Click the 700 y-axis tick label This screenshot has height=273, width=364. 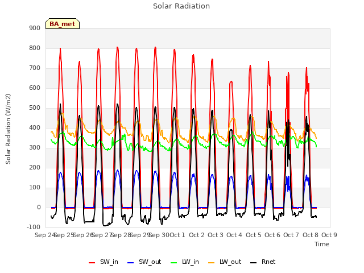[35, 68]
